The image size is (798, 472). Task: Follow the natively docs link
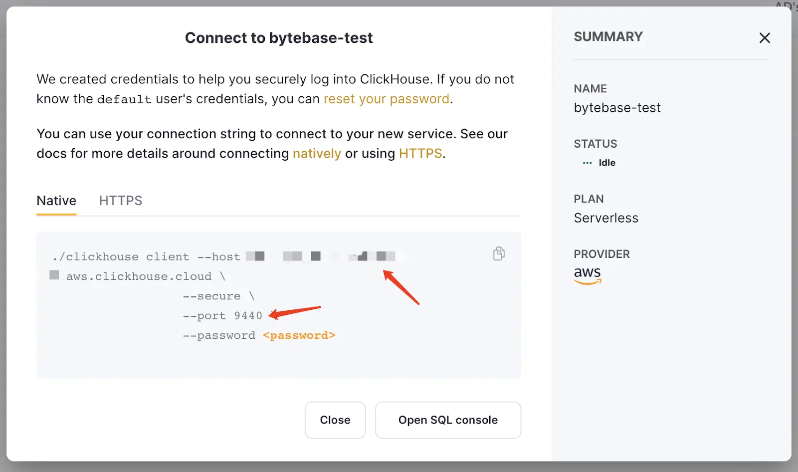pyautogui.click(x=317, y=153)
